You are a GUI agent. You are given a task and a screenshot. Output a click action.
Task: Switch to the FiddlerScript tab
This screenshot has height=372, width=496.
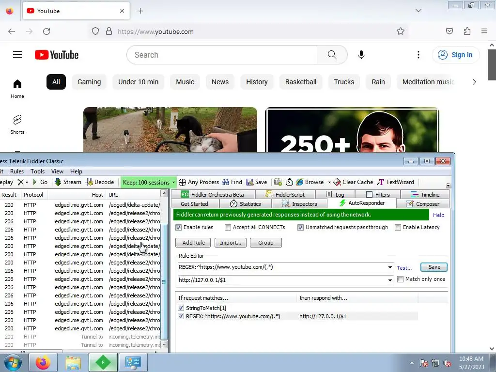click(285, 195)
